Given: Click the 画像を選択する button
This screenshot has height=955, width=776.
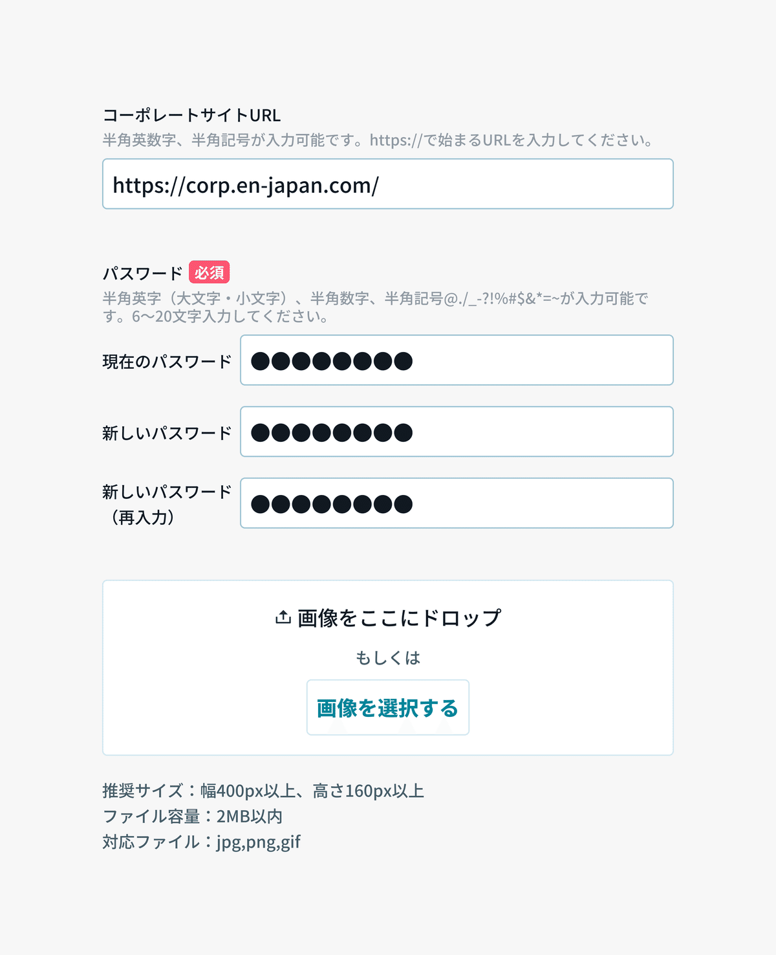Looking at the screenshot, I should (x=388, y=707).
